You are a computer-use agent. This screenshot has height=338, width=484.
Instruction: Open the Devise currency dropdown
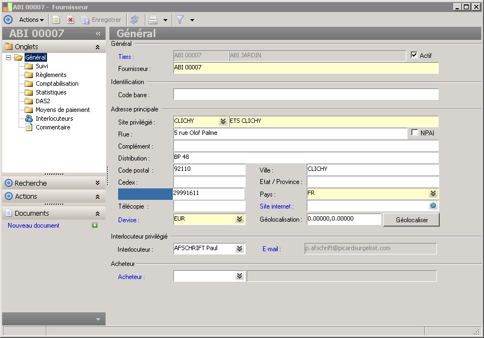pyautogui.click(x=239, y=219)
